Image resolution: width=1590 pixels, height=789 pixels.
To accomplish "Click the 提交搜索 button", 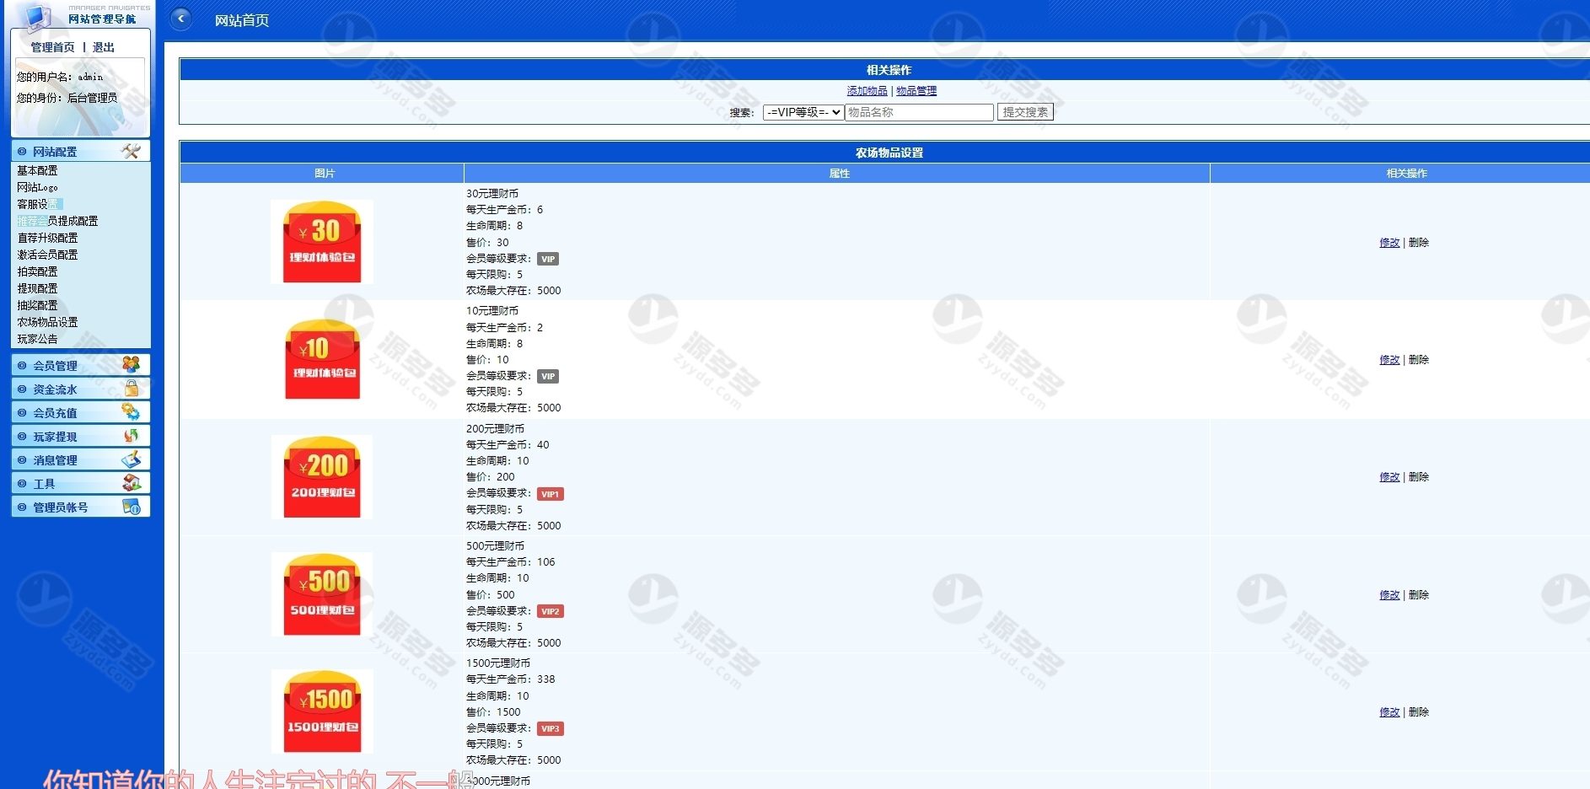I will click(1025, 112).
